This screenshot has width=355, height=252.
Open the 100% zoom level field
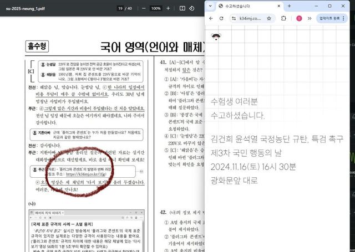click(x=156, y=8)
